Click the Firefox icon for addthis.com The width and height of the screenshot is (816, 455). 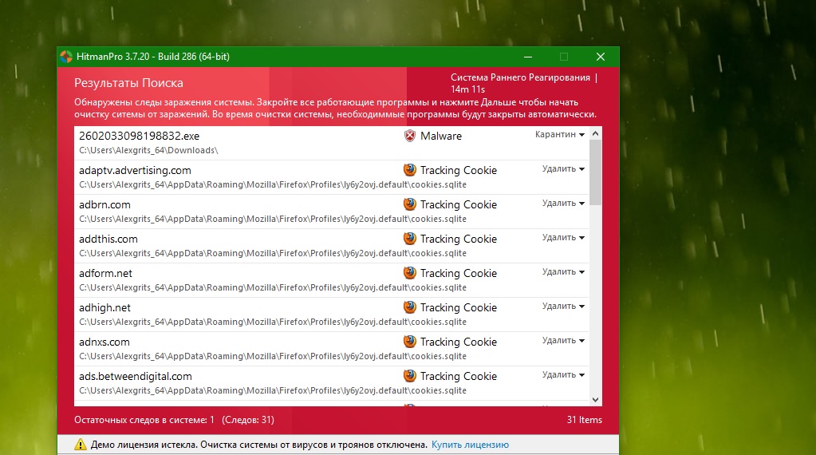pos(410,239)
